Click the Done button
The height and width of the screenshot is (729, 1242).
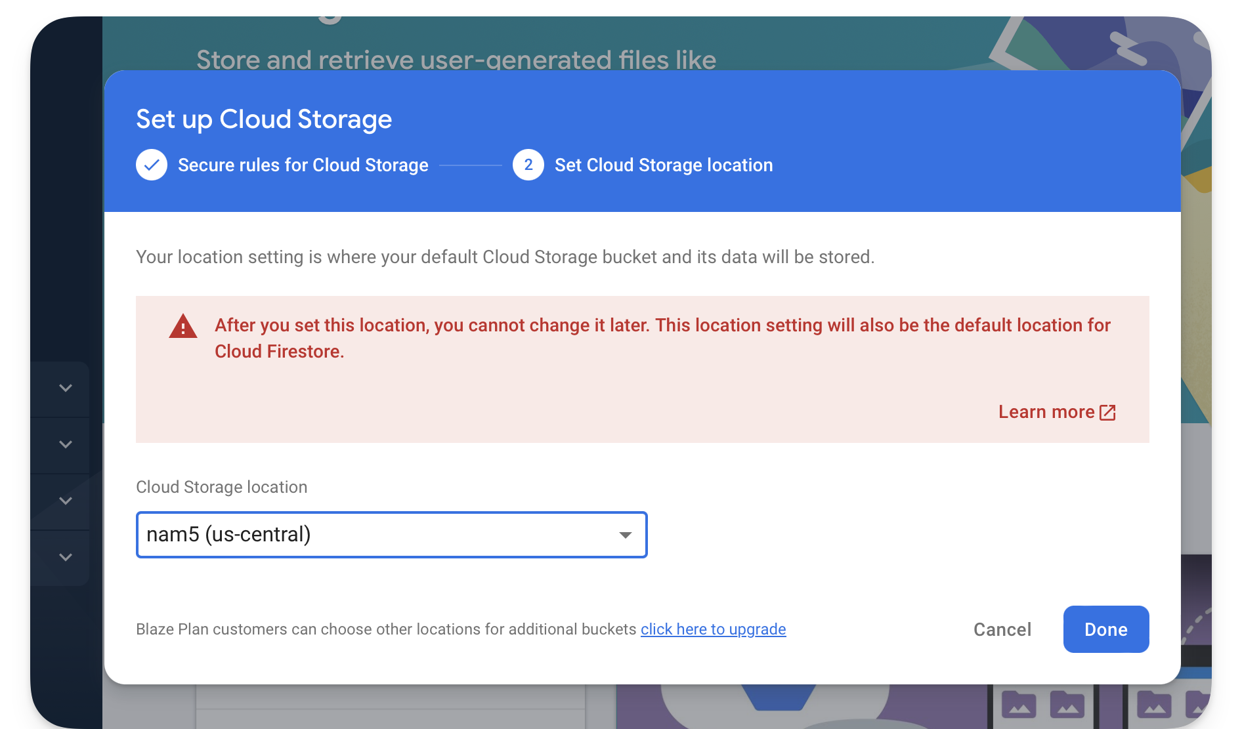pos(1105,629)
